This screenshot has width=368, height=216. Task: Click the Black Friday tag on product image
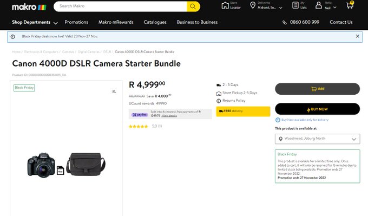pyautogui.click(x=24, y=88)
